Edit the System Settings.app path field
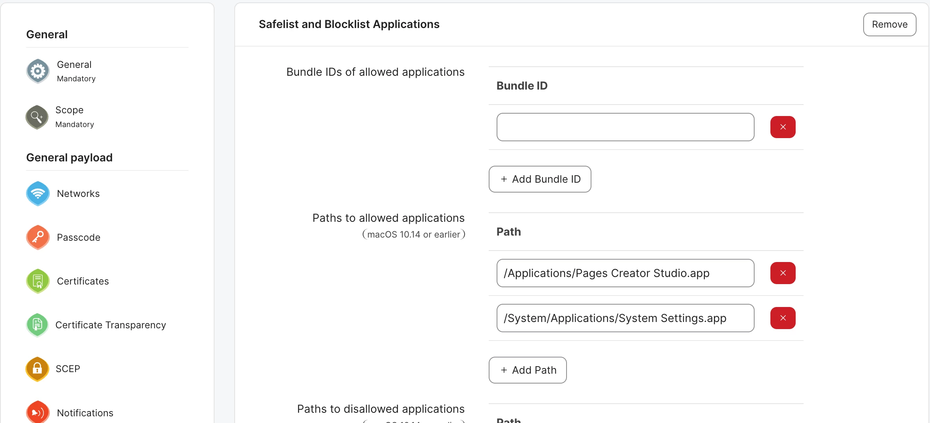930x423 pixels. coord(625,318)
